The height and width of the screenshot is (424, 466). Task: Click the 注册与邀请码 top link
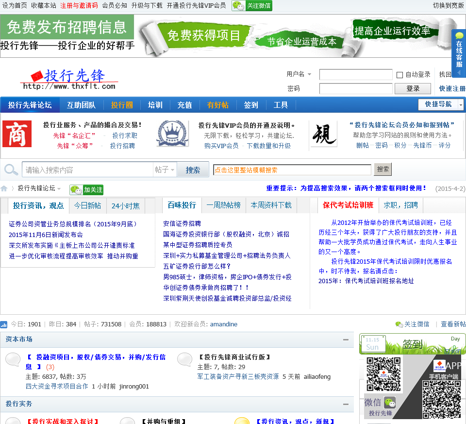click(x=79, y=5)
